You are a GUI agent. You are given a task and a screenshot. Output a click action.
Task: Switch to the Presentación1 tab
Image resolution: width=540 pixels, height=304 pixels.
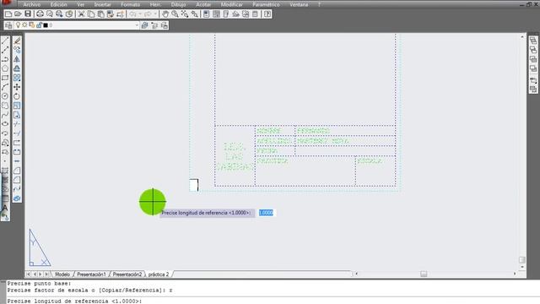pyautogui.click(x=91, y=274)
